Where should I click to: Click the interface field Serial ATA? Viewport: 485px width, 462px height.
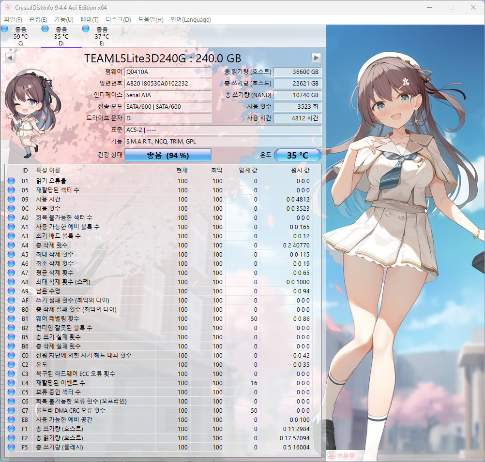pyautogui.click(x=168, y=95)
